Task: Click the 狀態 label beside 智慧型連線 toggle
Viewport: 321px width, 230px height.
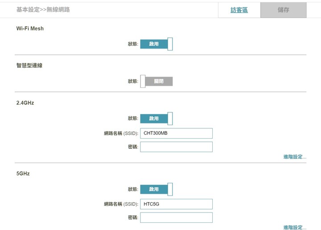Action: (133, 81)
